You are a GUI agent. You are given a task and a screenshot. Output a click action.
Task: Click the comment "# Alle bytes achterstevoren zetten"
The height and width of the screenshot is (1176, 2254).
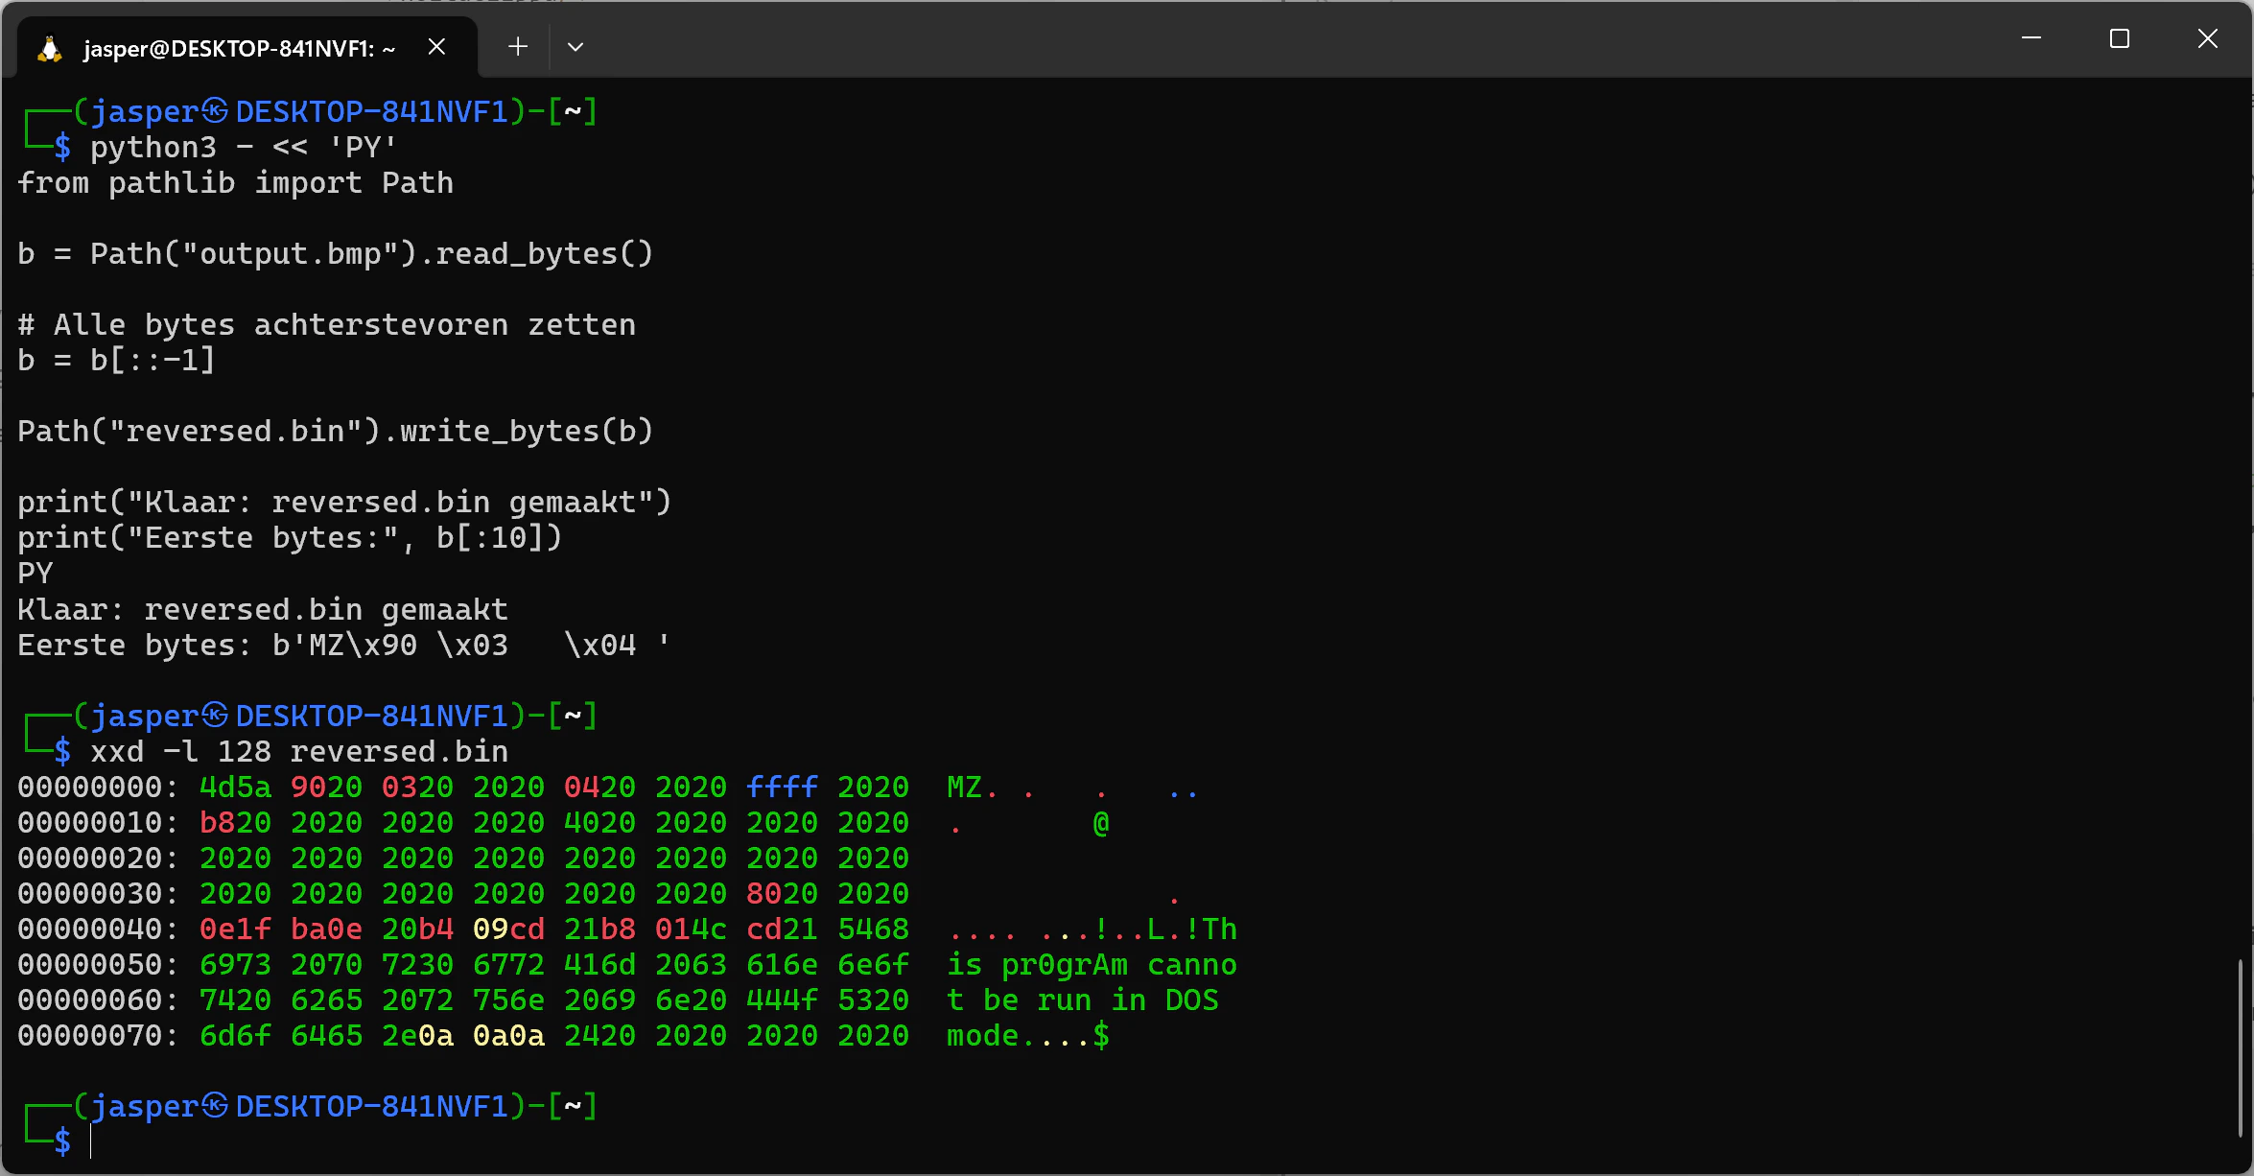point(326,324)
